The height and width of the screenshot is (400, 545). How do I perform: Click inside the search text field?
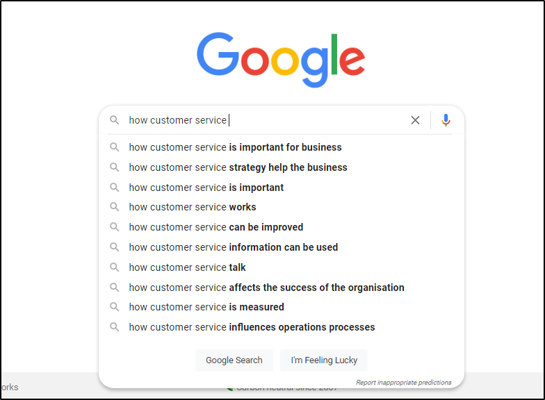(313, 120)
